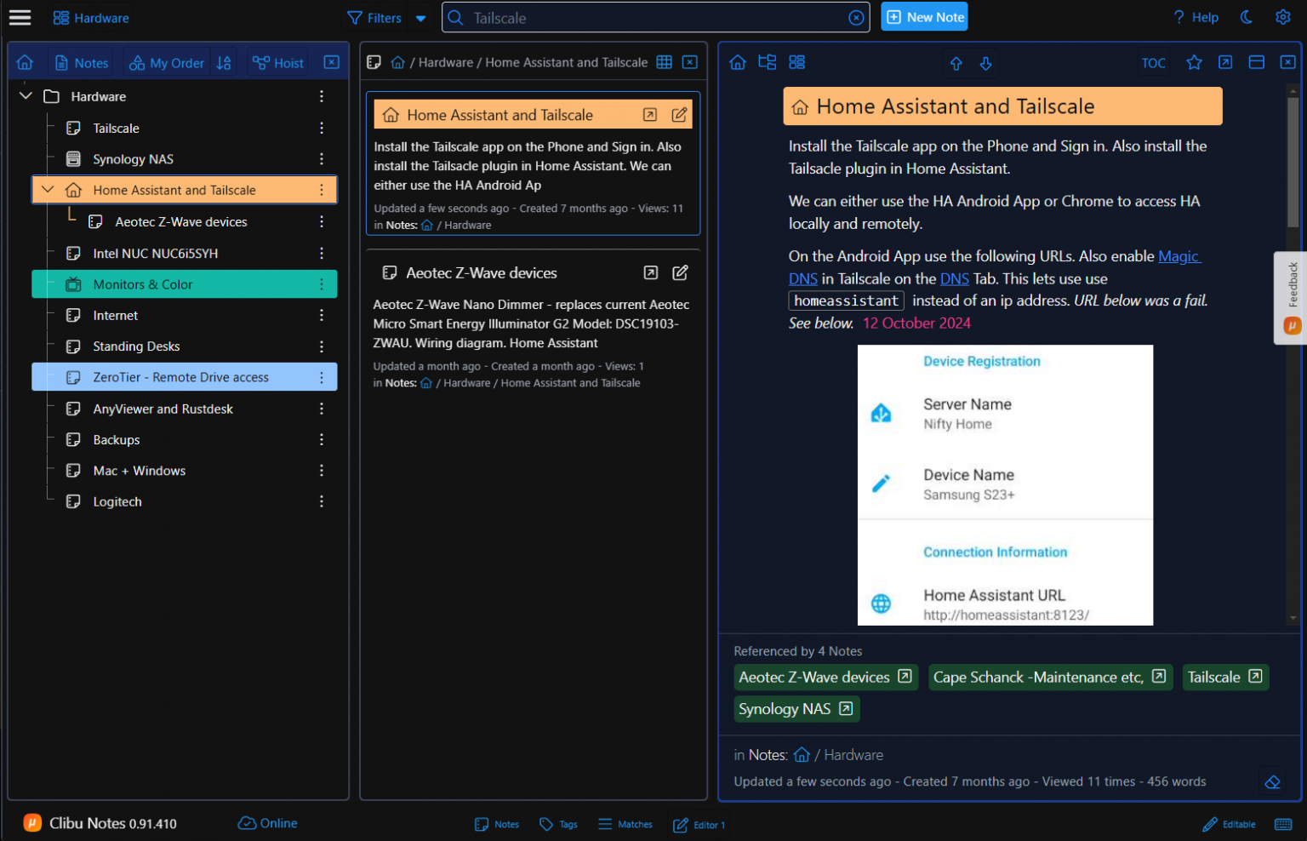Open the note tree map icon beside TOC toolbar
The height and width of the screenshot is (841, 1307).
(x=767, y=61)
